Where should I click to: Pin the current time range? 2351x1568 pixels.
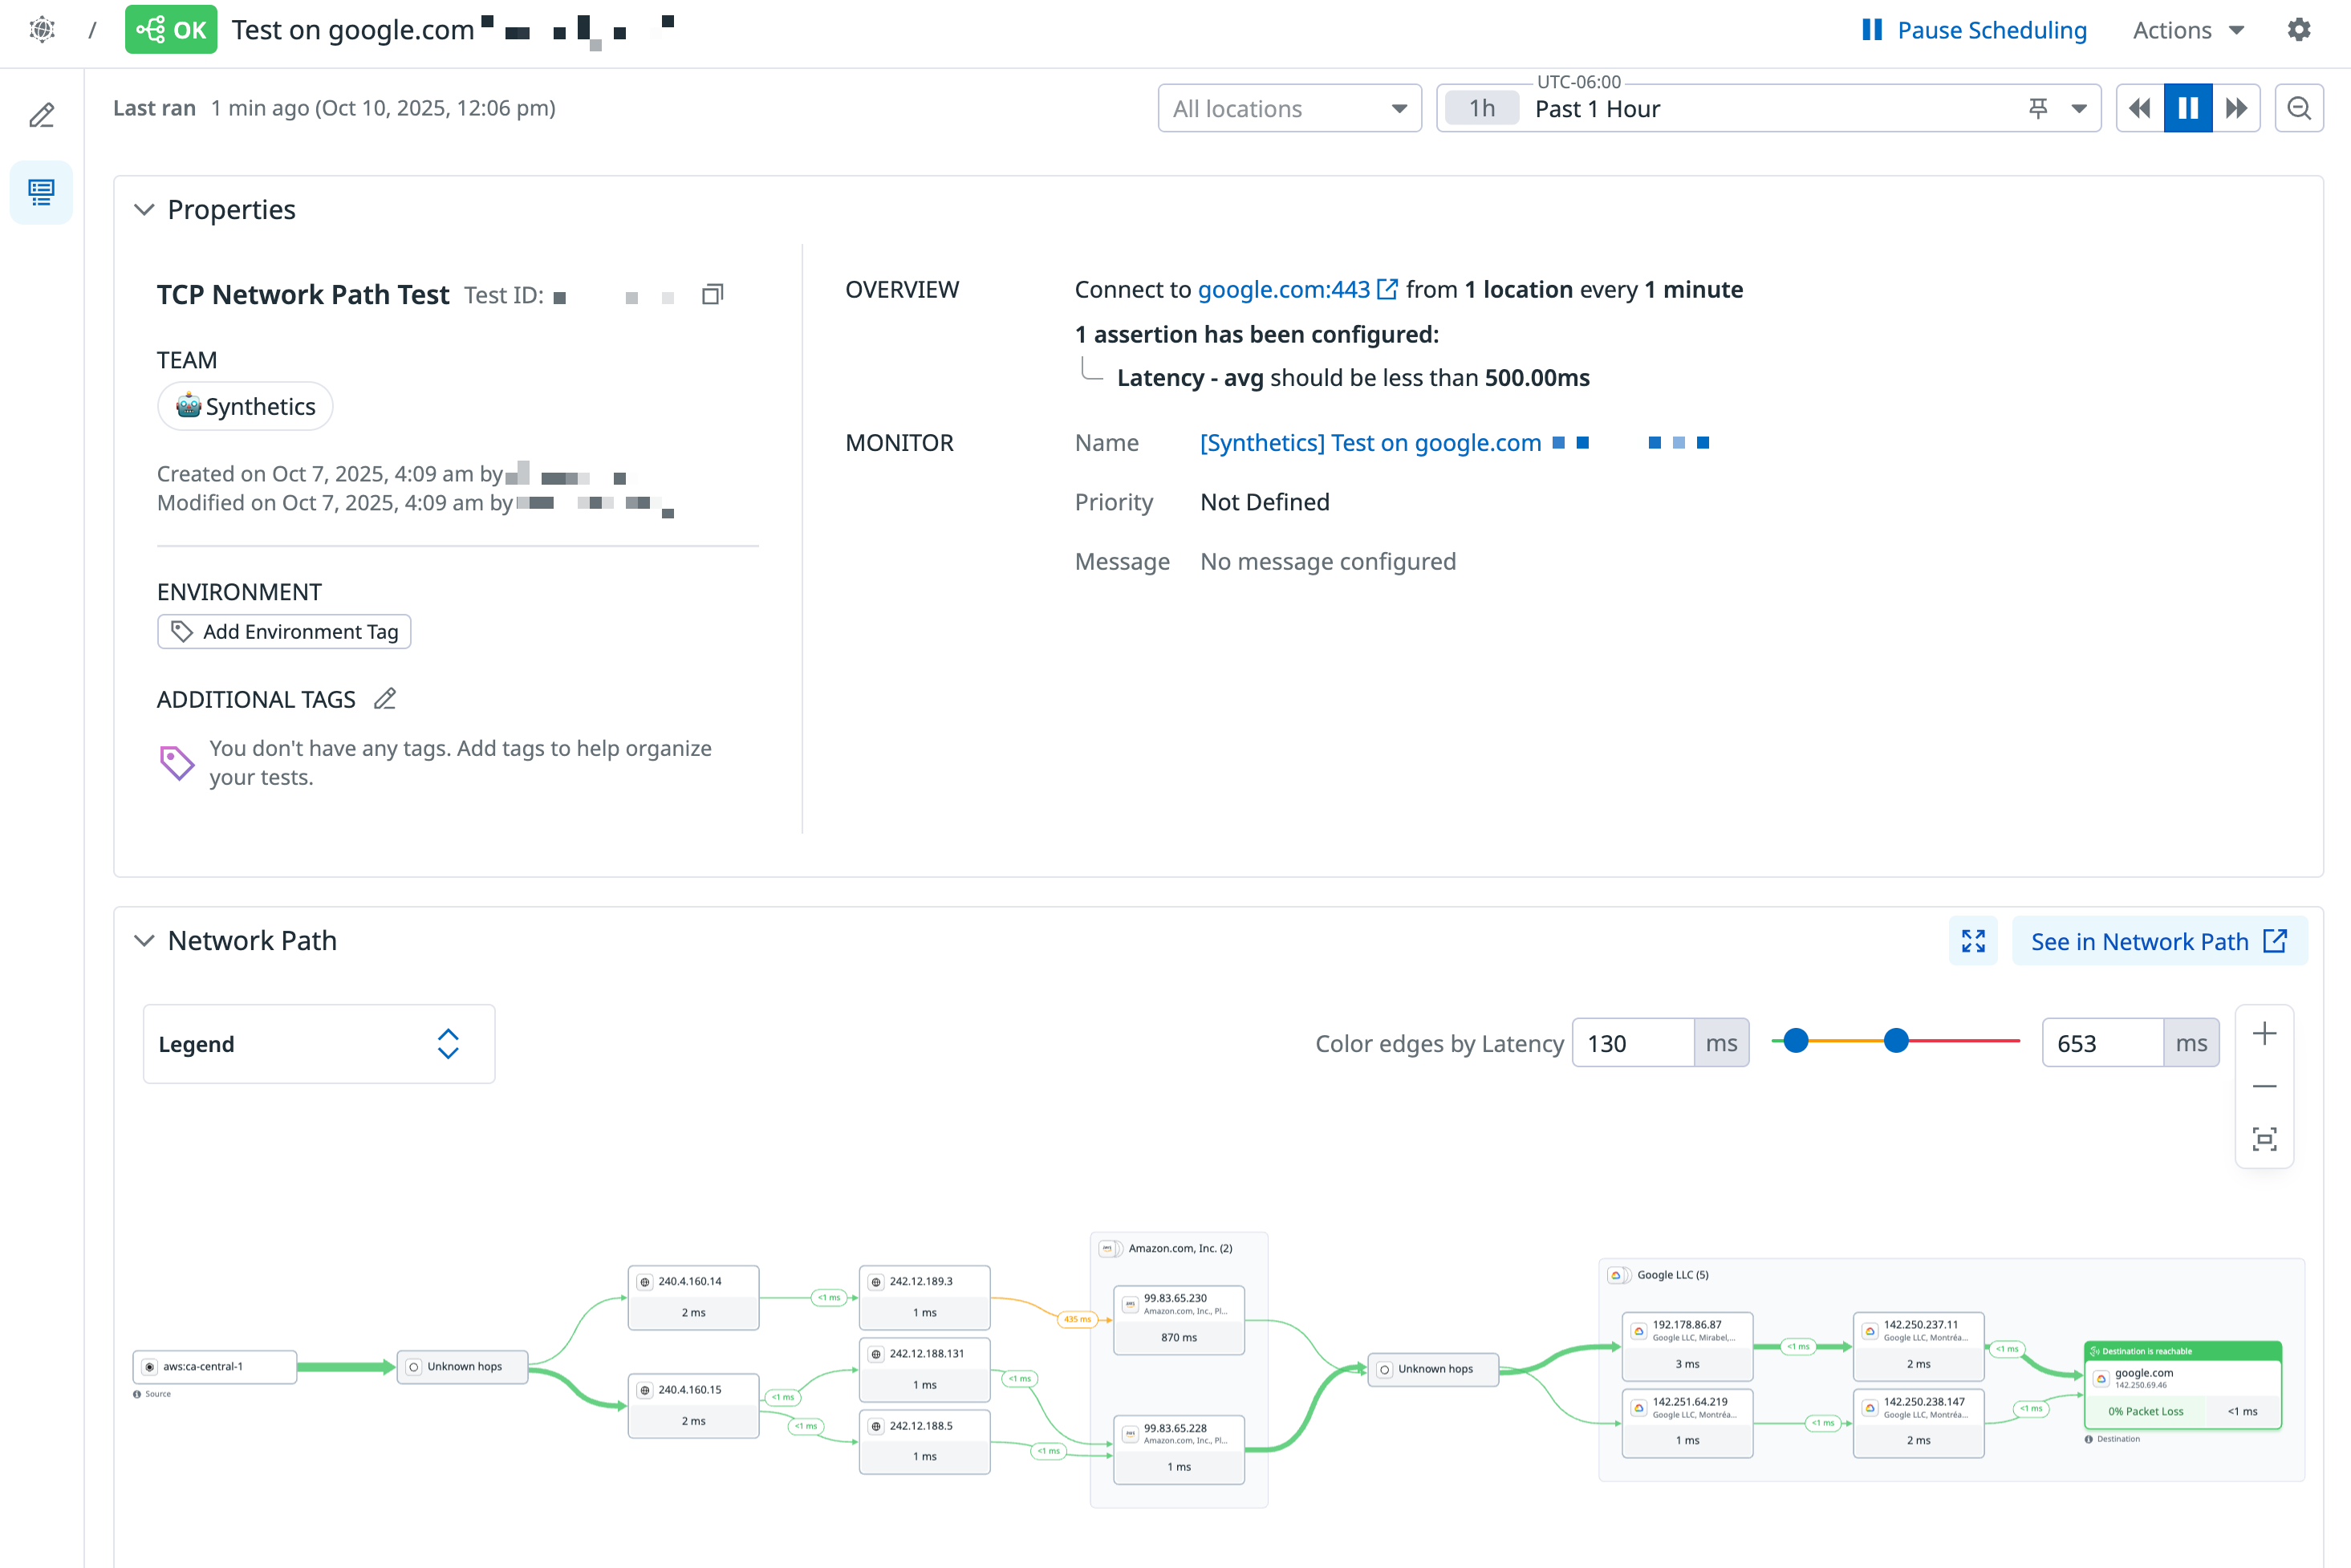tap(2037, 108)
